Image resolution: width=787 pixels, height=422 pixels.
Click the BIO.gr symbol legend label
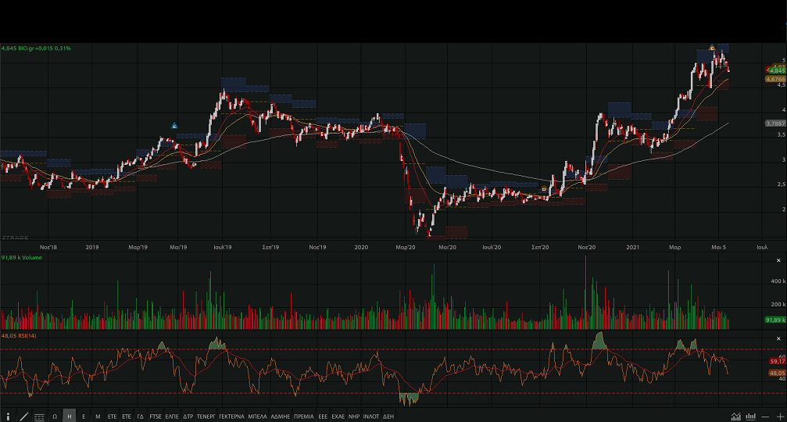click(37, 48)
